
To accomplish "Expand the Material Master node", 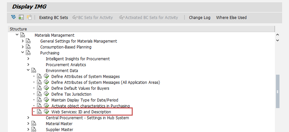I will [28, 123].
